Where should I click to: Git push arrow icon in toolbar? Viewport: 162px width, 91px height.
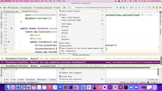tap(143, 7)
